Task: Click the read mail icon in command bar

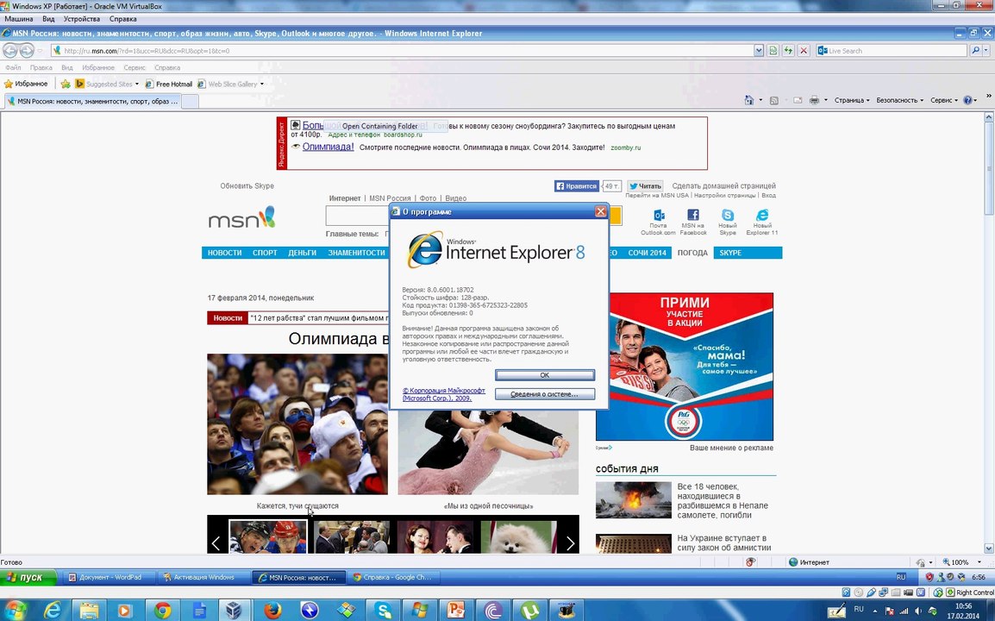Action: point(798,100)
